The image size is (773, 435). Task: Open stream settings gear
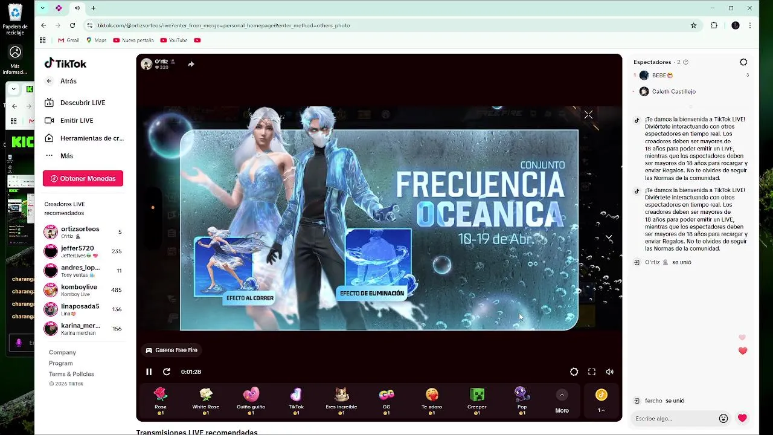(x=574, y=372)
